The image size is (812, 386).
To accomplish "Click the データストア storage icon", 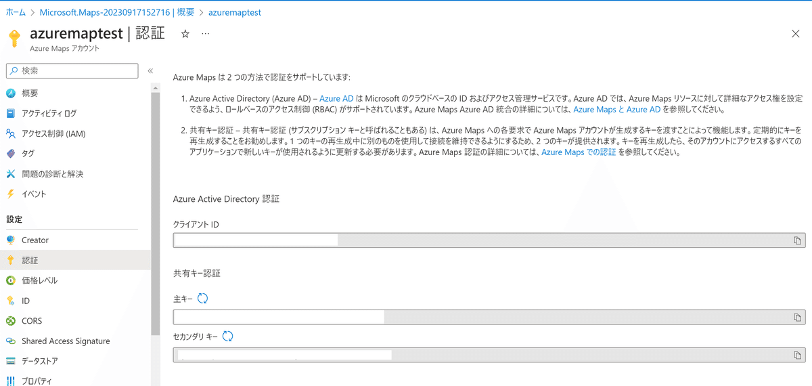I will coord(10,361).
